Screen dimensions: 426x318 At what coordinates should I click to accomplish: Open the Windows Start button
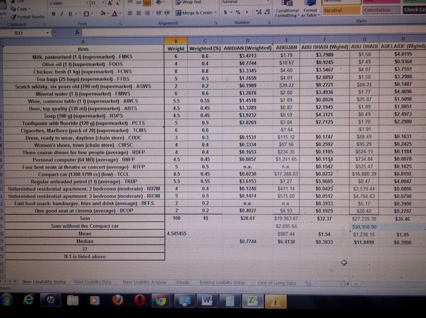(6, 300)
